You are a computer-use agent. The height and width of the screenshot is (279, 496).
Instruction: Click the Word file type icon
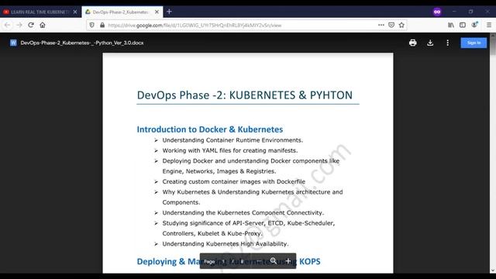13,43
